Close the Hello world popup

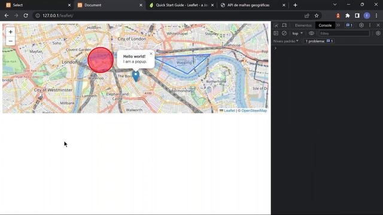[x=151, y=54]
